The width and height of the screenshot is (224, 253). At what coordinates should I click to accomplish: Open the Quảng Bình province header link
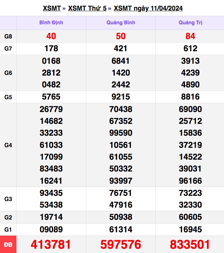click(121, 23)
